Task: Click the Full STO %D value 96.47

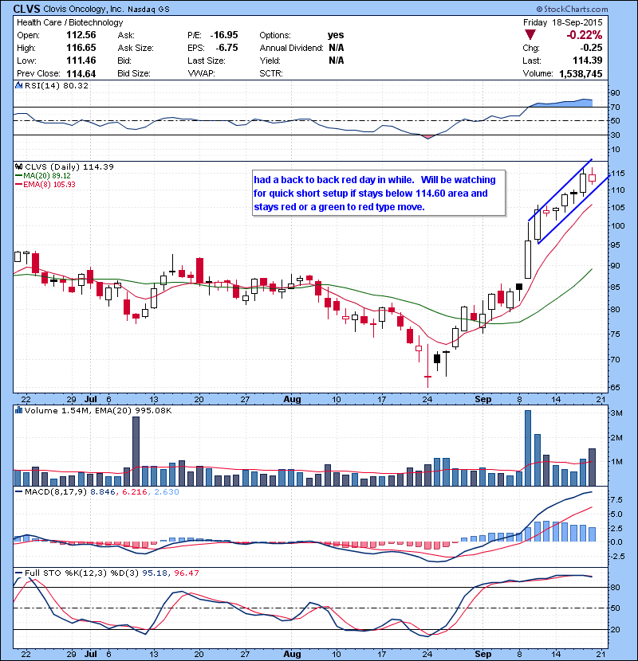Action: click(187, 573)
